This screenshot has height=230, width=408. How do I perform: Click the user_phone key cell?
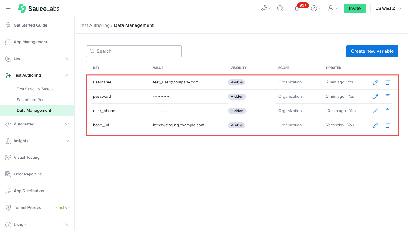pyautogui.click(x=104, y=111)
